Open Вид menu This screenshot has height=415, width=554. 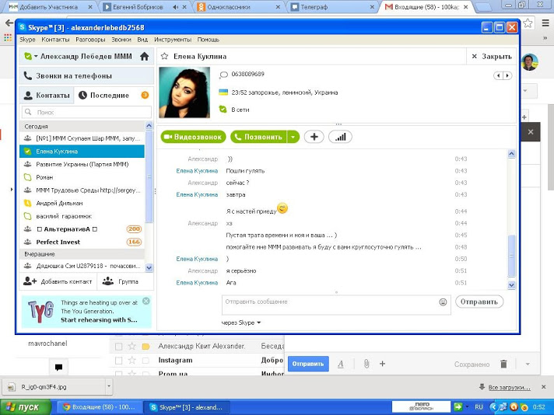(x=142, y=40)
